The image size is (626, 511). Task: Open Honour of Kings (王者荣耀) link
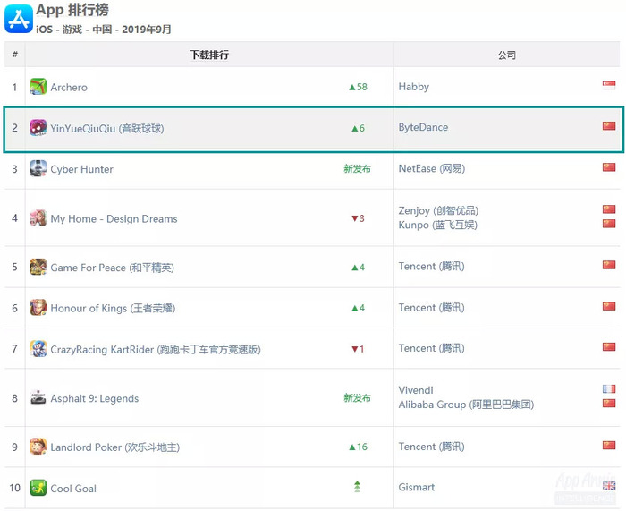point(113,309)
